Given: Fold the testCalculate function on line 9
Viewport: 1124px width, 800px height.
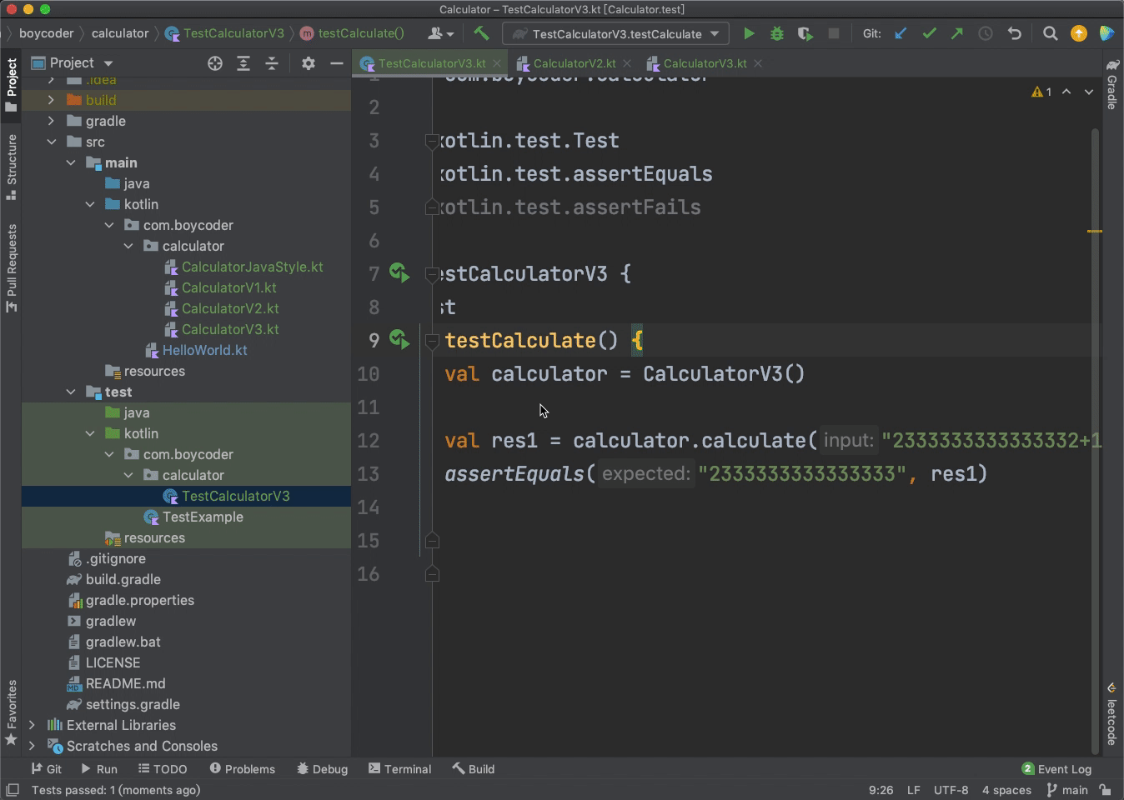Looking at the screenshot, I should (432, 340).
